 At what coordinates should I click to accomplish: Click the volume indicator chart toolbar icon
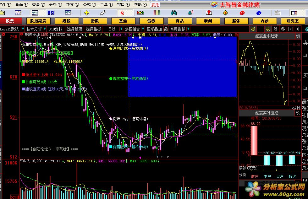pyautogui.click(x=68, y=13)
